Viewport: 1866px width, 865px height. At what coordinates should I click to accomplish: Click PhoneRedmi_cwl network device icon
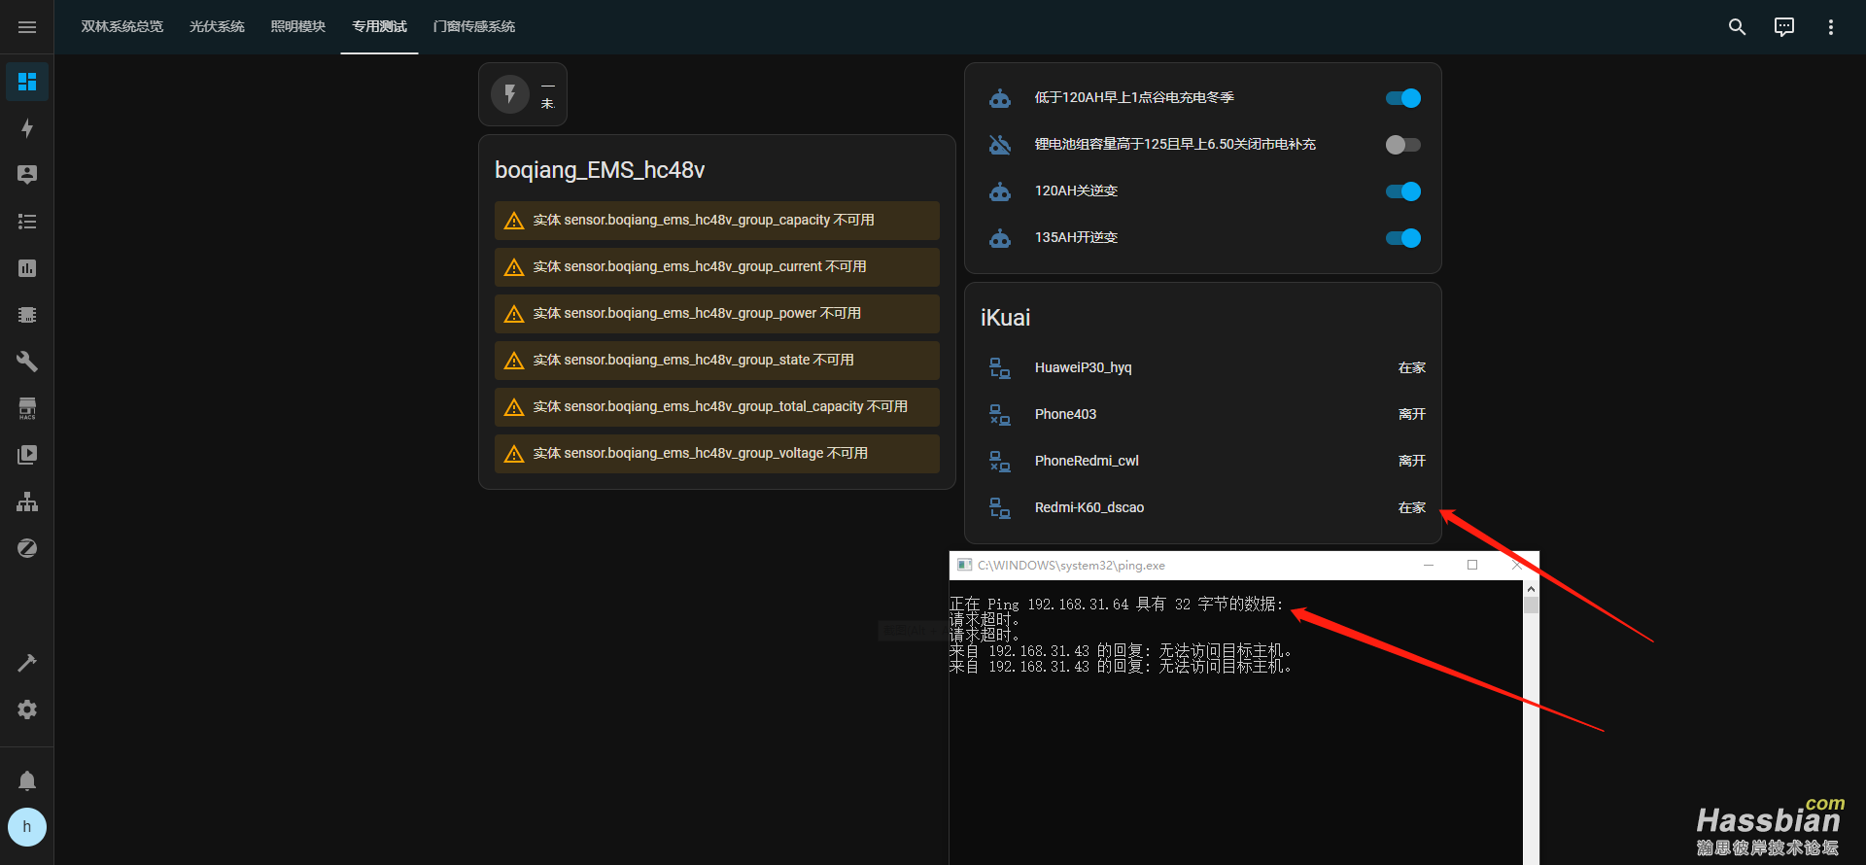pyautogui.click(x=1000, y=462)
